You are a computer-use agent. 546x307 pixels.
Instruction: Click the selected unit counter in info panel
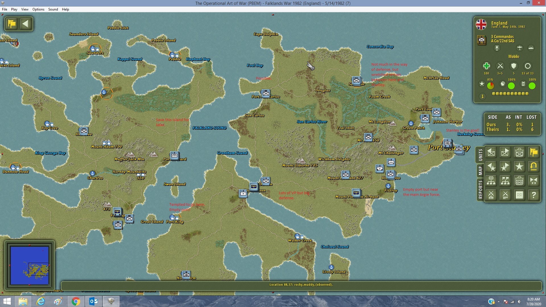click(481, 40)
